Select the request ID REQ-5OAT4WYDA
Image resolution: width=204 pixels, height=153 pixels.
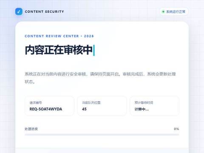click(x=46, y=109)
